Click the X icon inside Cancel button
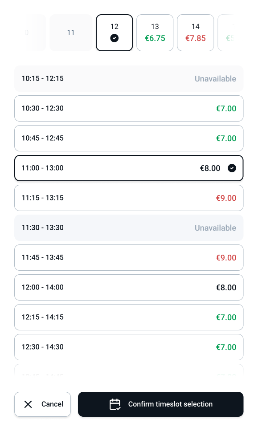 point(28,404)
